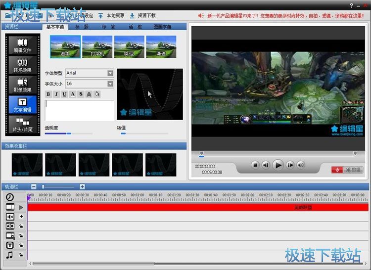Viewport: 371px width, 270px height.
Task: Step to the previous frame
Action: click(266, 165)
